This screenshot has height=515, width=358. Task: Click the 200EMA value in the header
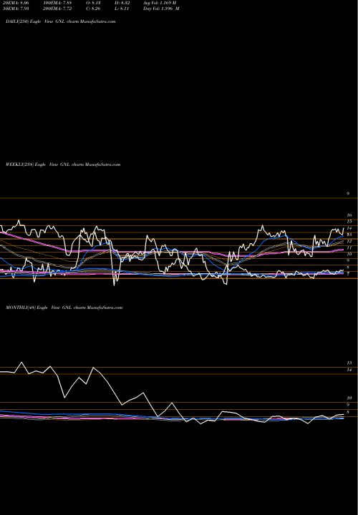[57, 9]
